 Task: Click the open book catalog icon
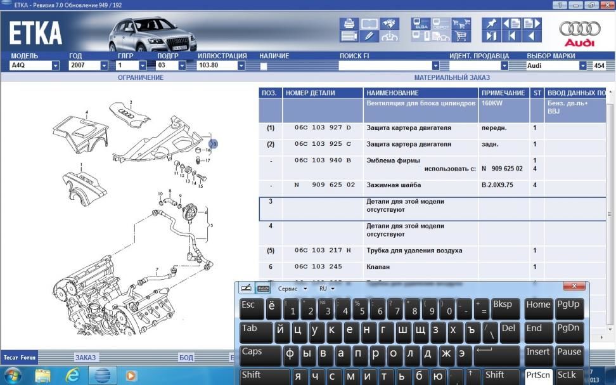point(369,23)
